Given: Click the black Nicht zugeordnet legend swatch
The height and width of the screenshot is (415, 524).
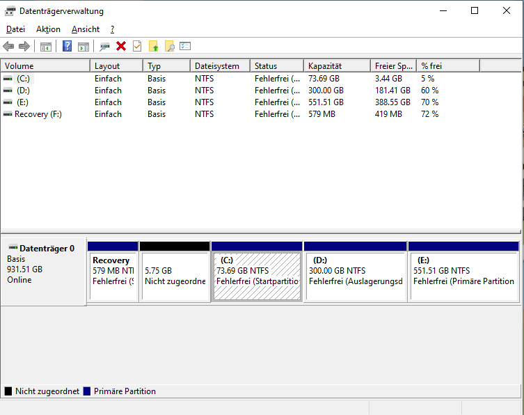Looking at the screenshot, I should 8,391.
